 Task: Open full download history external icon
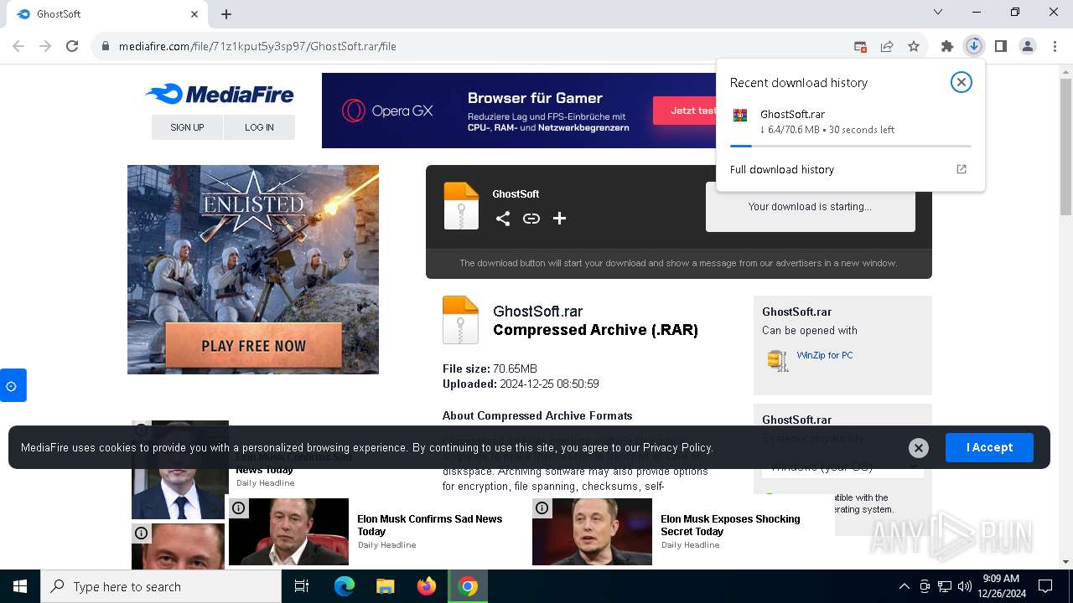tap(962, 169)
